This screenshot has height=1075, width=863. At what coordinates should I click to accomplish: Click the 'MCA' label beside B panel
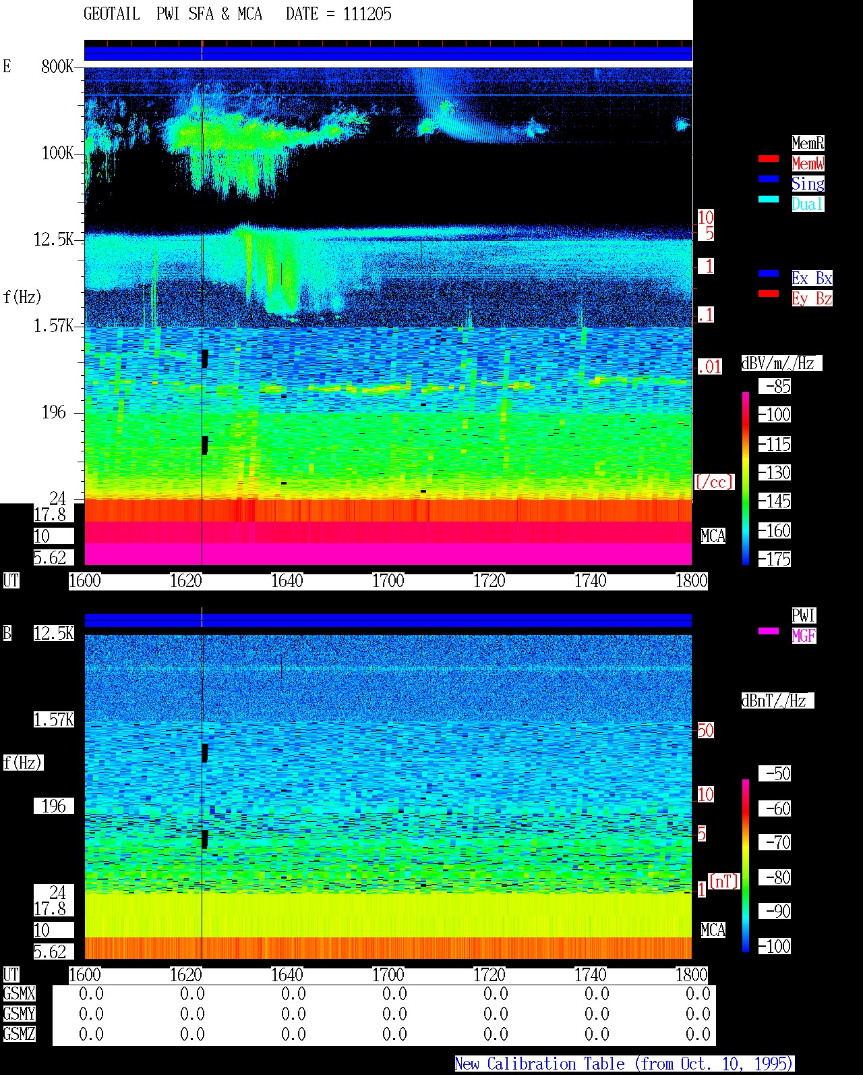pos(713,931)
